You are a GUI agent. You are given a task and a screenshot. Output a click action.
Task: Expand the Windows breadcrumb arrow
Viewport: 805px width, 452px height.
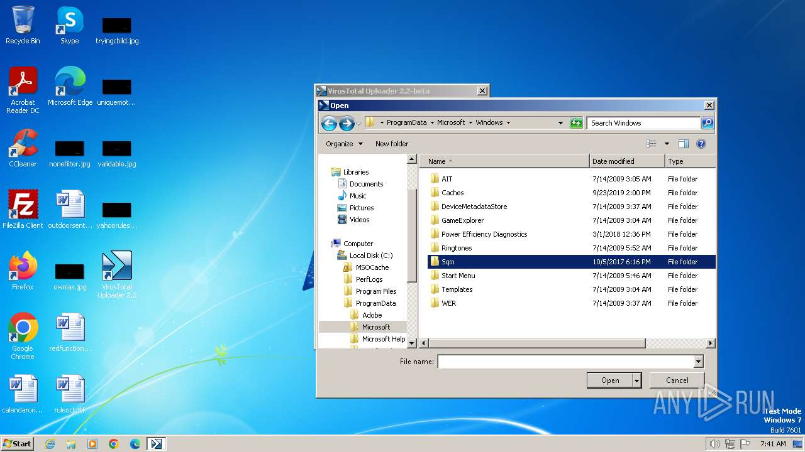508,123
